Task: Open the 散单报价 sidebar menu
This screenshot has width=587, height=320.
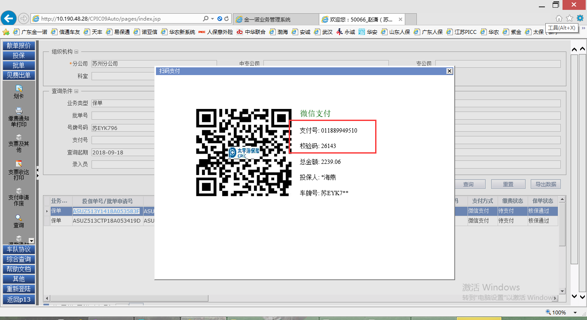Action: pos(18,45)
